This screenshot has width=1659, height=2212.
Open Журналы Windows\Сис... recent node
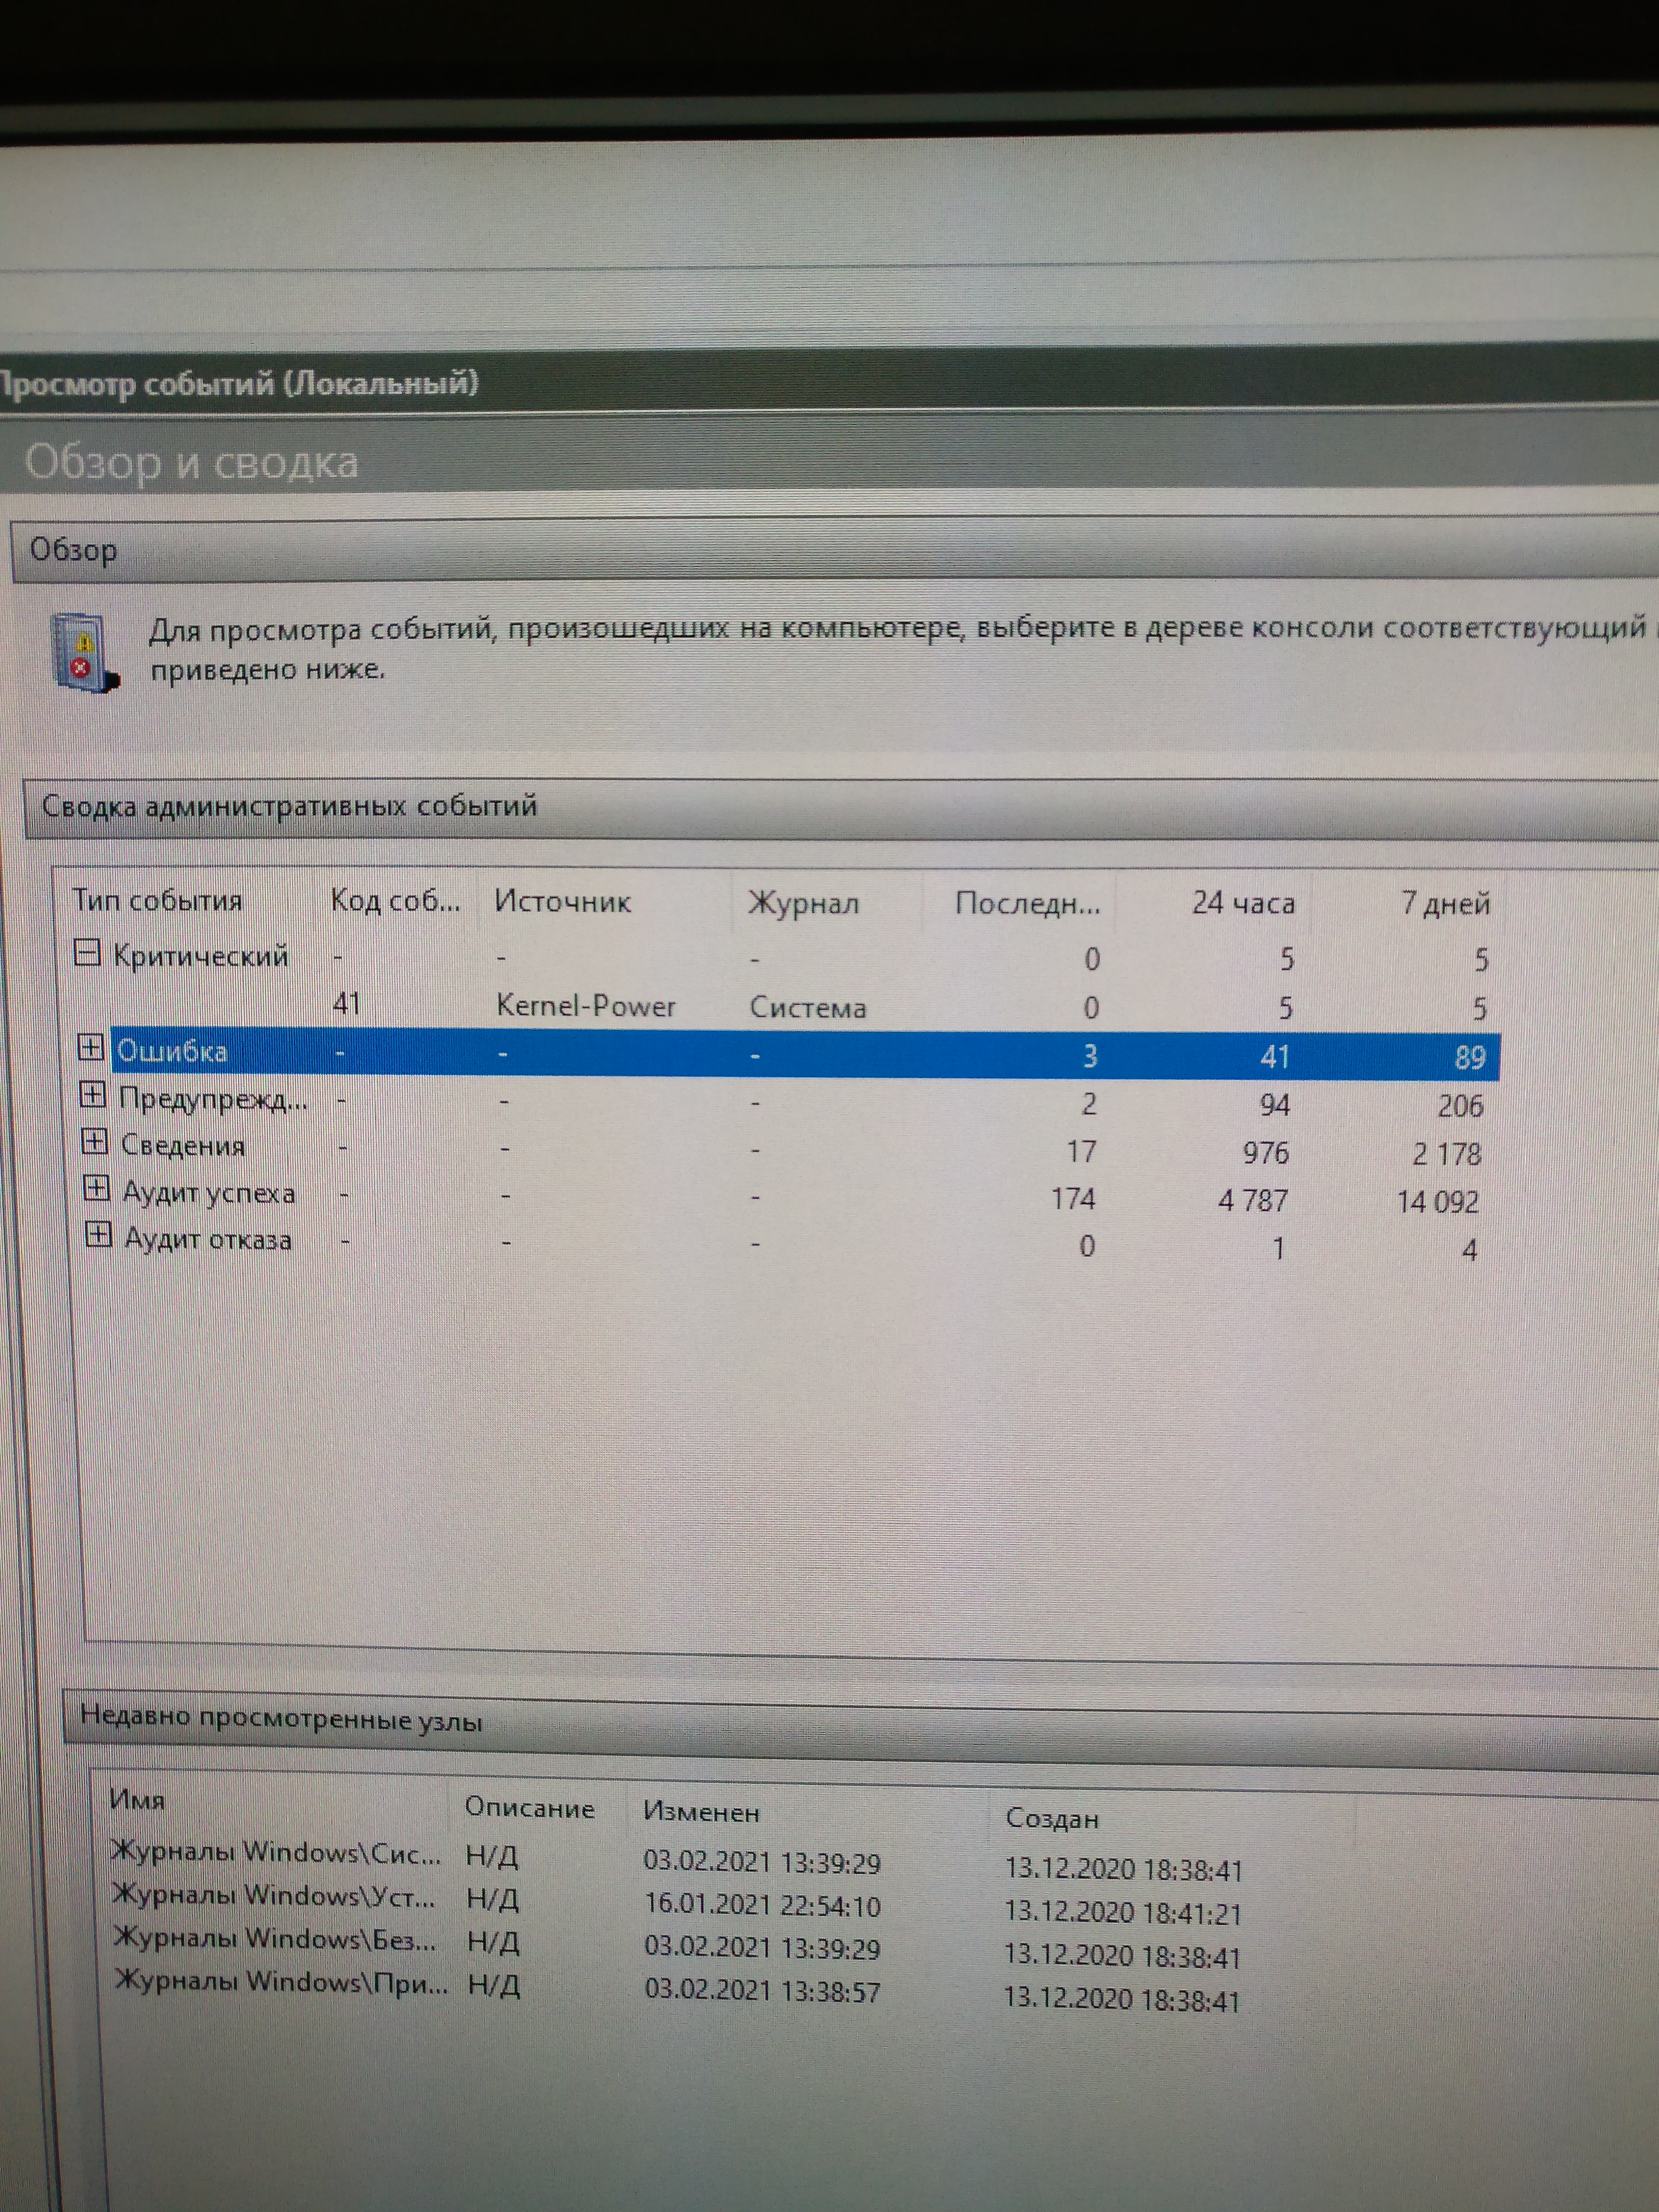coord(276,1853)
